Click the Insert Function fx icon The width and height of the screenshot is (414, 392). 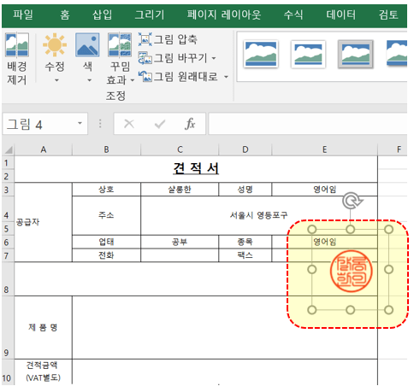[190, 124]
